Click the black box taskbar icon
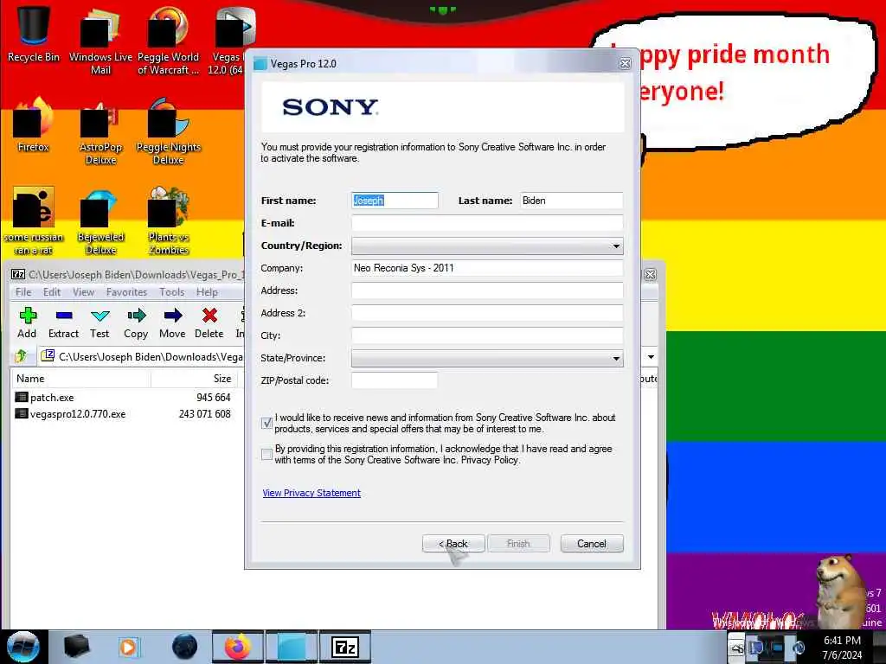This screenshot has width=886, height=664. pyautogui.click(x=76, y=647)
